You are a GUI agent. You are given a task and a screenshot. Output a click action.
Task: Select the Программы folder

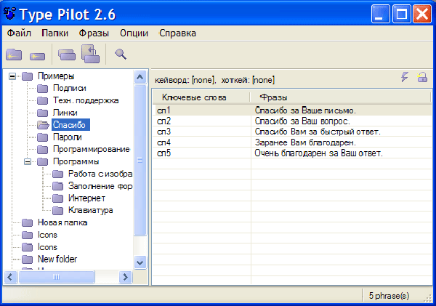click(x=76, y=161)
